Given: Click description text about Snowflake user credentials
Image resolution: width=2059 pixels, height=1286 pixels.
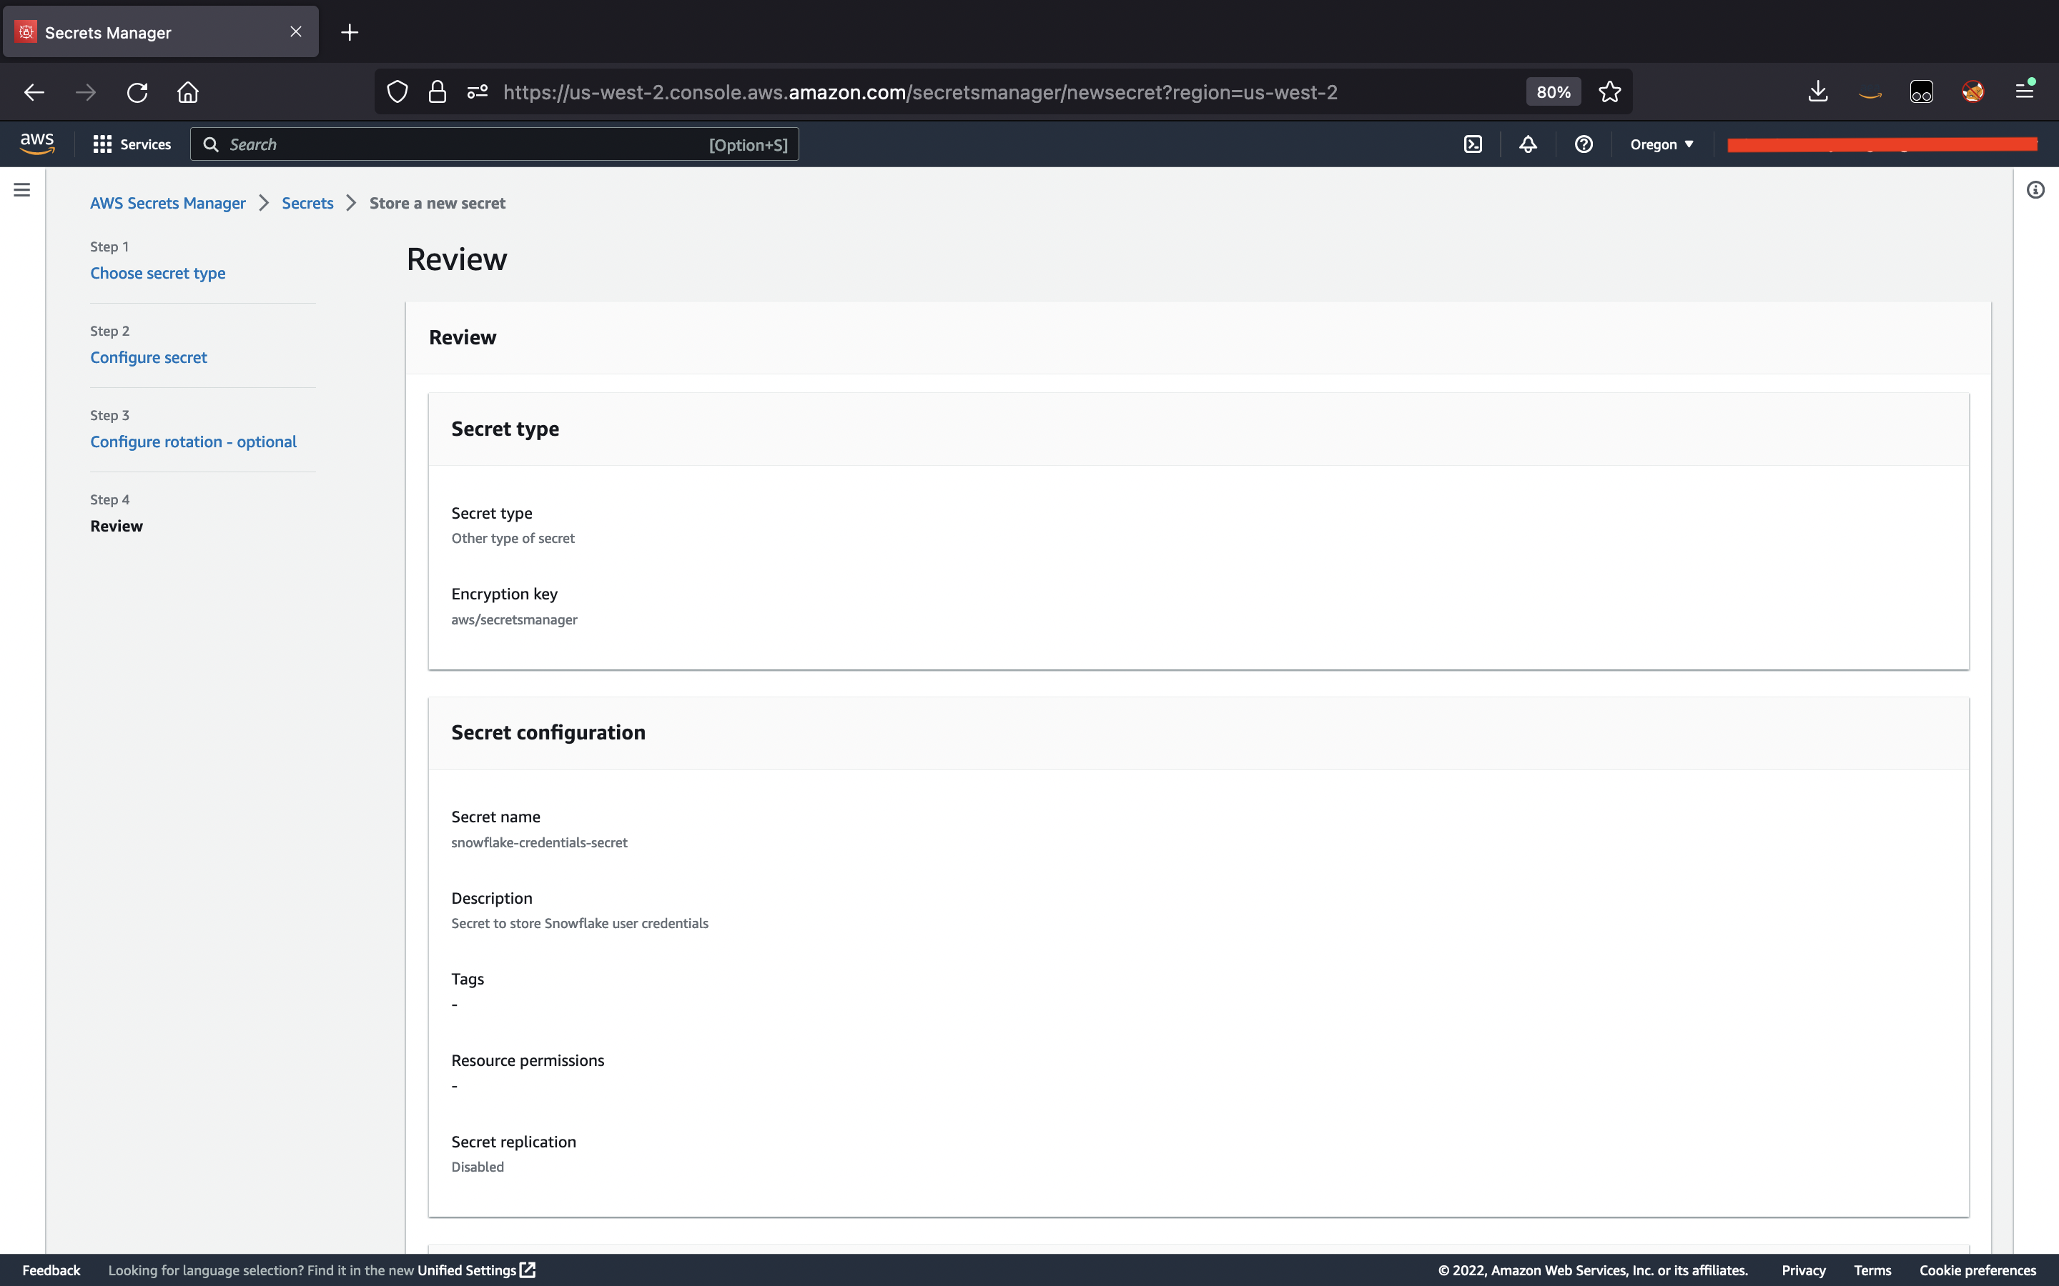Looking at the screenshot, I should 579,923.
